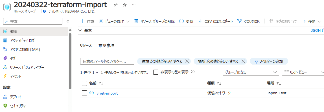Remove the 場所 filter with X

pos(243,61)
